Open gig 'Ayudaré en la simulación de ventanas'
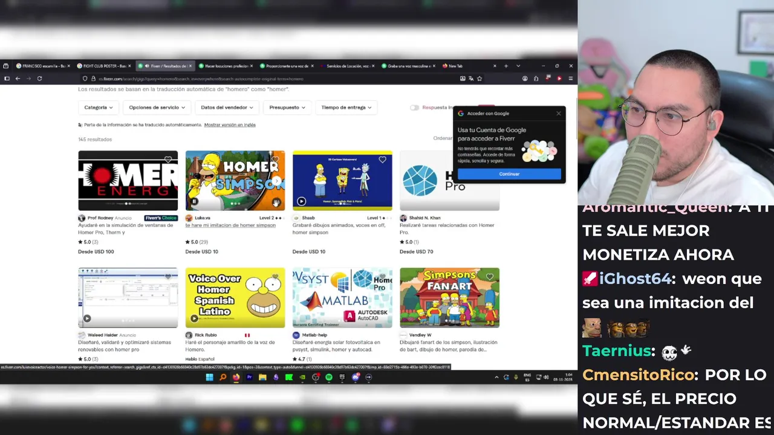The width and height of the screenshot is (774, 435). [x=125, y=228]
